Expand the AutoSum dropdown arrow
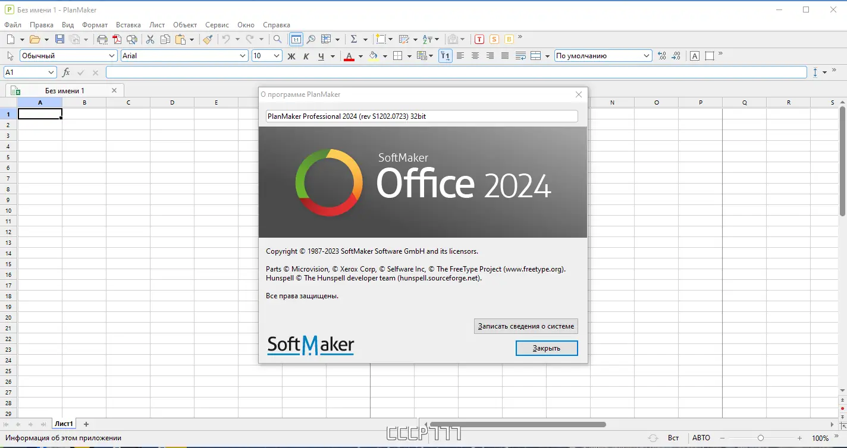The image size is (847, 448). pyautogui.click(x=365, y=40)
